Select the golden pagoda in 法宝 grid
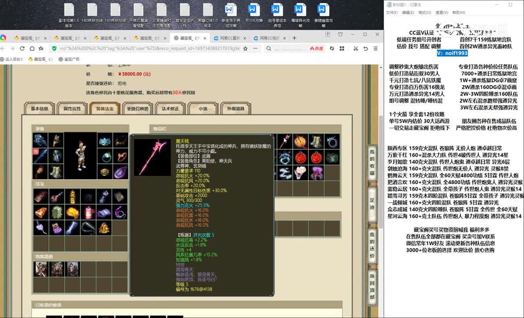524x318 pixels. pos(72,197)
